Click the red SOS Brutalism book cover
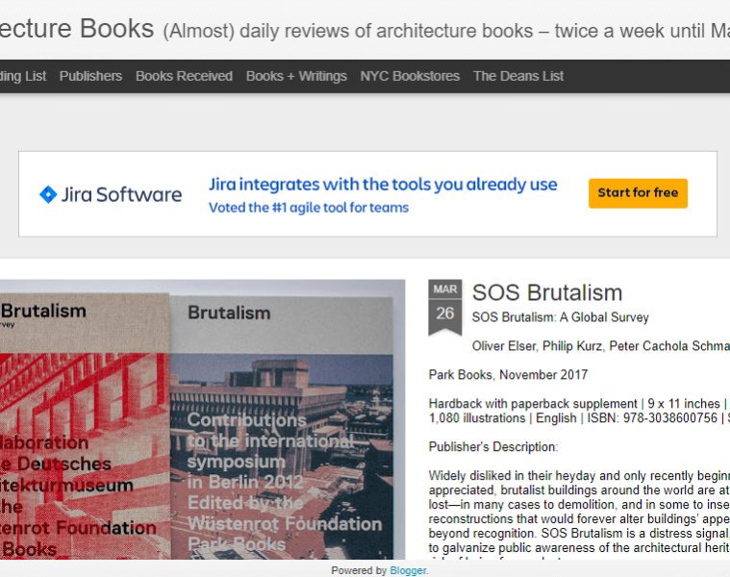 point(82,433)
